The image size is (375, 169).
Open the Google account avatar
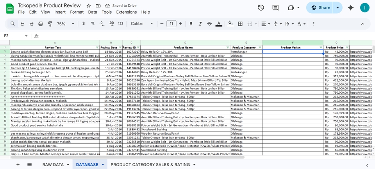(x=365, y=8)
